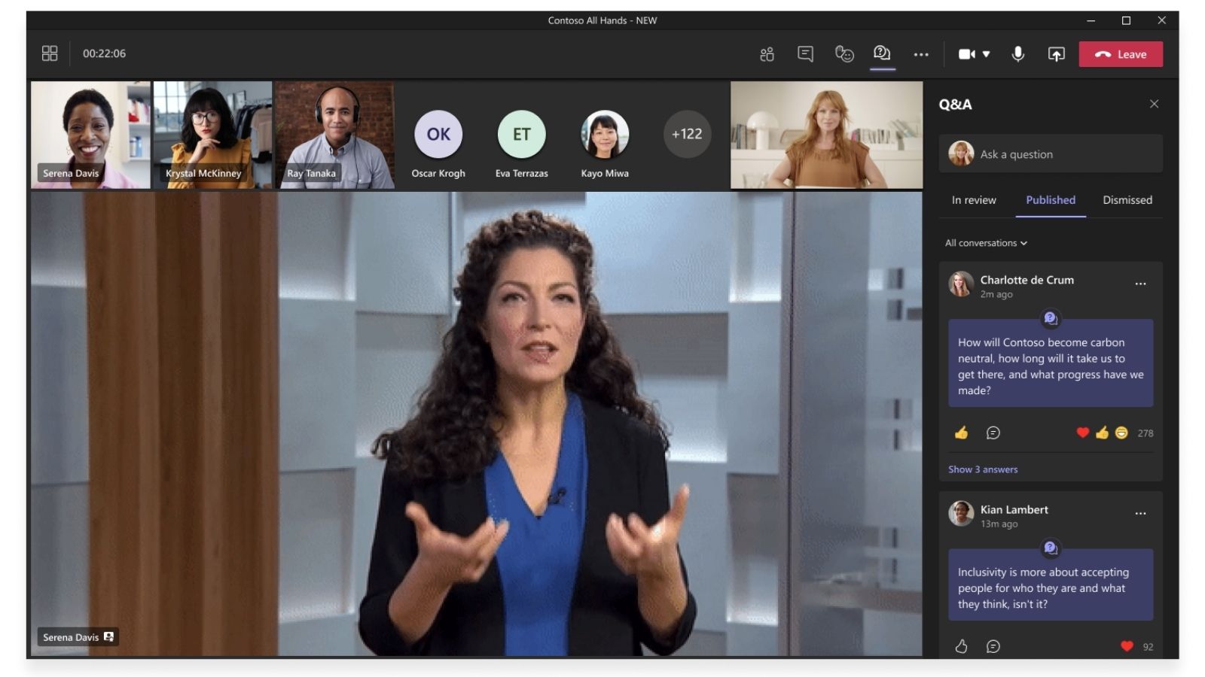Expand the All conversations filter
Viewport: 1205px width, 677px height.
[986, 243]
